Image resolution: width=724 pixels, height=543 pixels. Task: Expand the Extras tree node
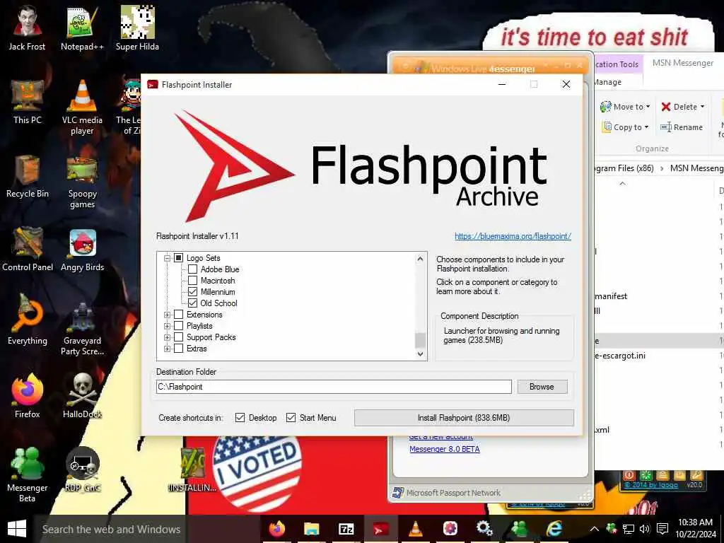coord(167,349)
